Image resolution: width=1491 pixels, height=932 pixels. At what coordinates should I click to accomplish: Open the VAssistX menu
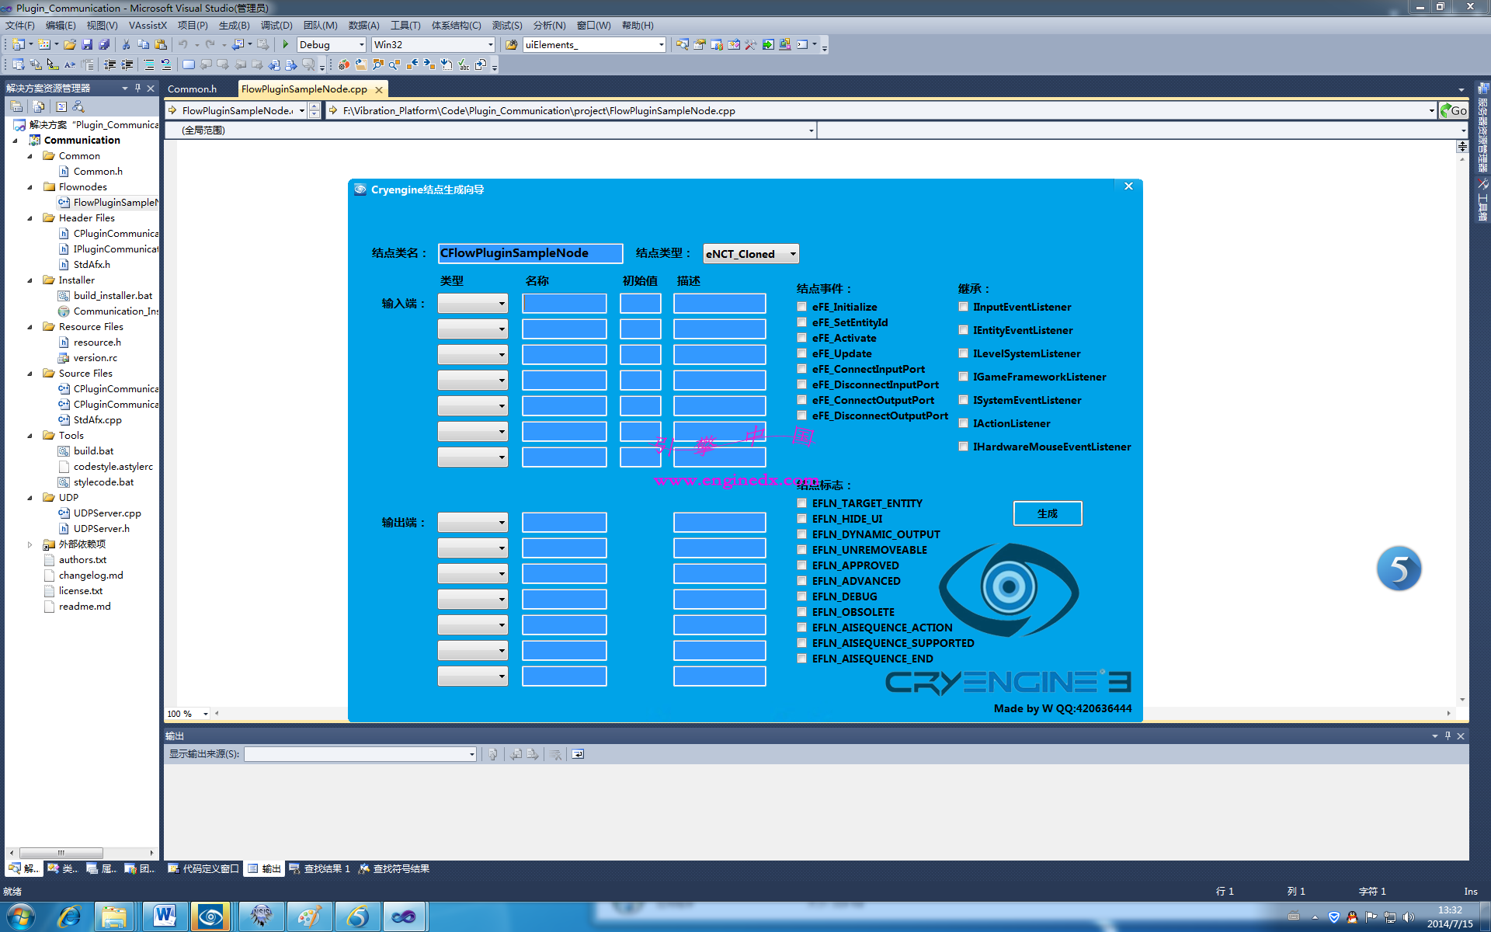pos(148,26)
